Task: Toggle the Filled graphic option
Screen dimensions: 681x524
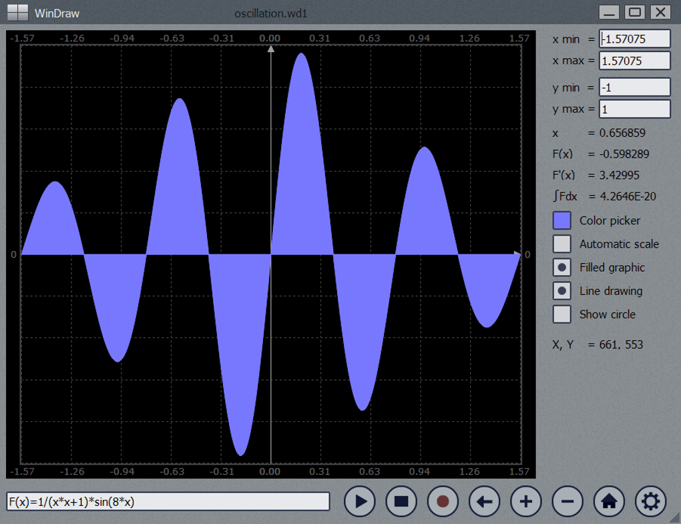Action: point(562,268)
